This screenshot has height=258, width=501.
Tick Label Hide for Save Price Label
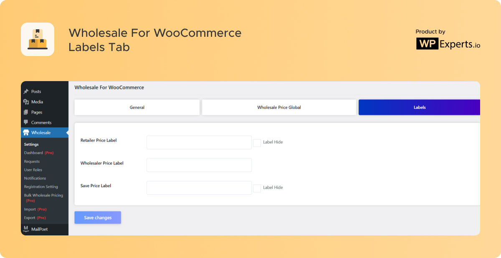(257, 188)
